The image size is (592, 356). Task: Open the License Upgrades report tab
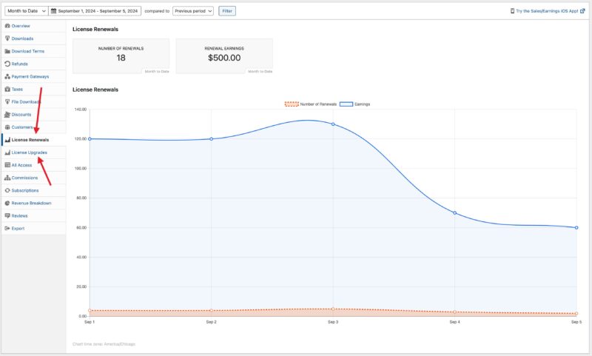click(30, 152)
